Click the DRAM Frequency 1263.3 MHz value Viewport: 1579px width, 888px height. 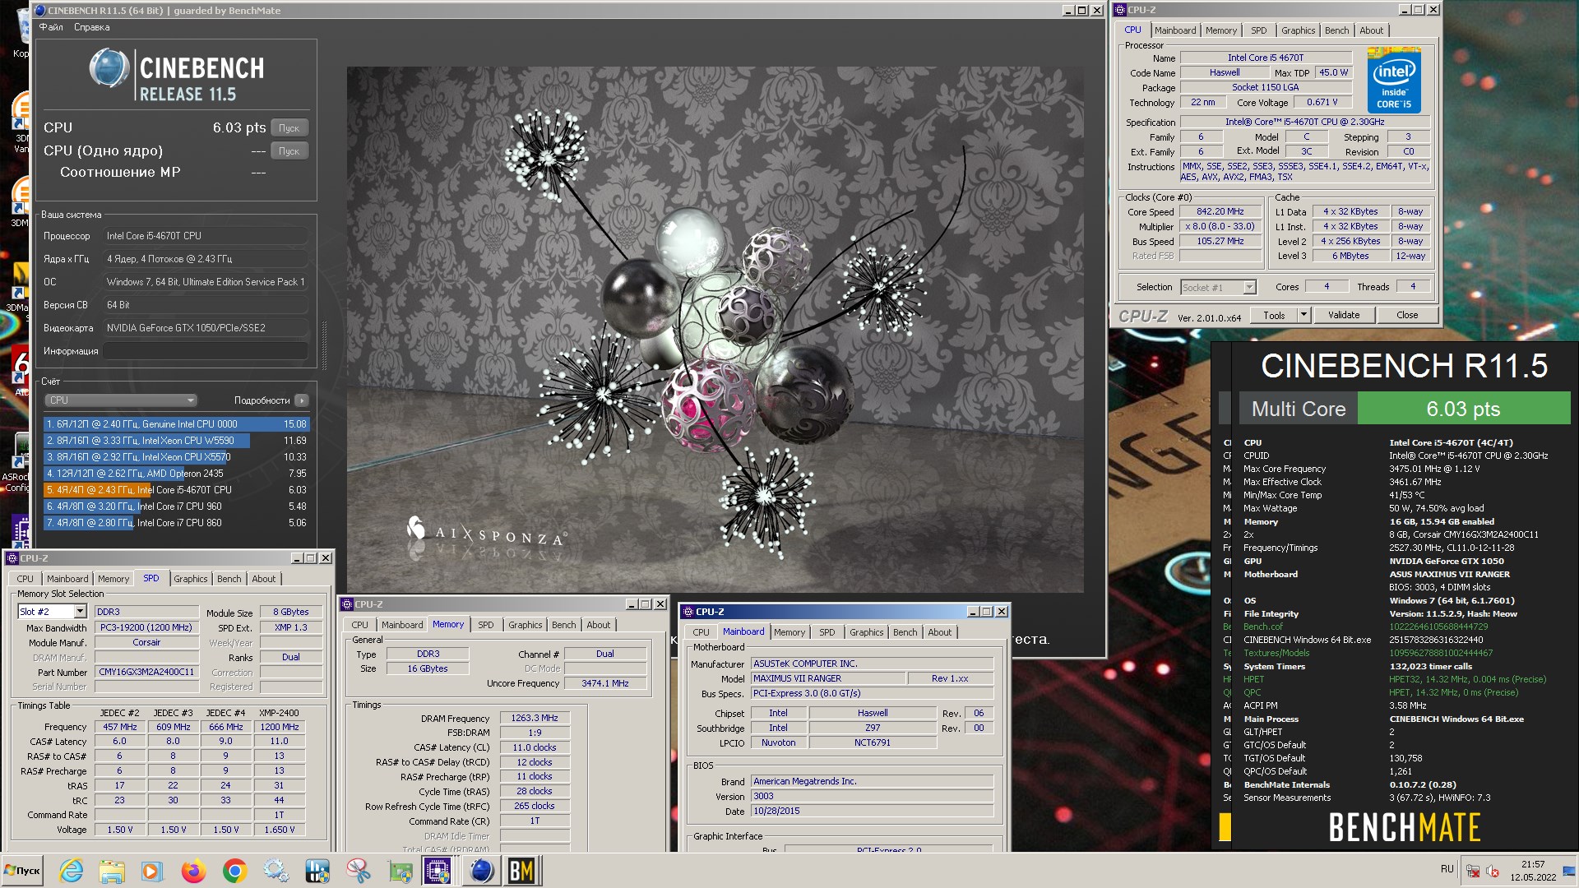[x=535, y=718]
